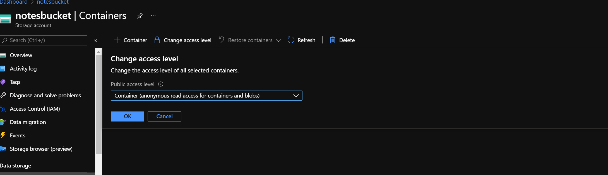
Task: Expand Restore containers dropdown arrow
Action: click(278, 40)
